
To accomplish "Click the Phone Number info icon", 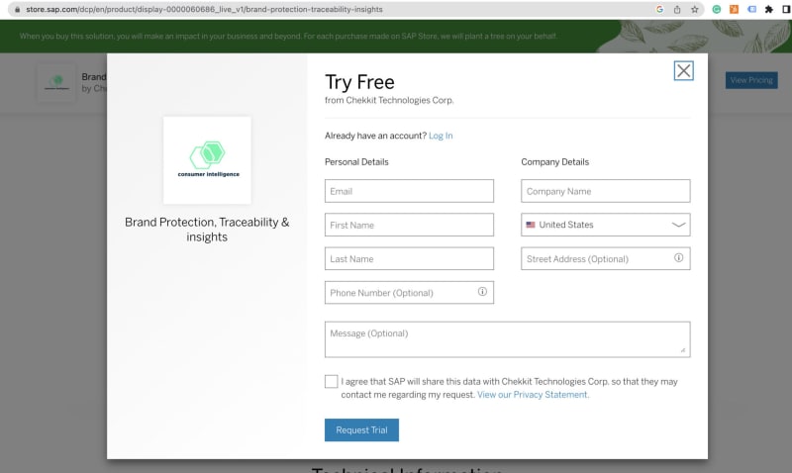I will [x=482, y=292].
